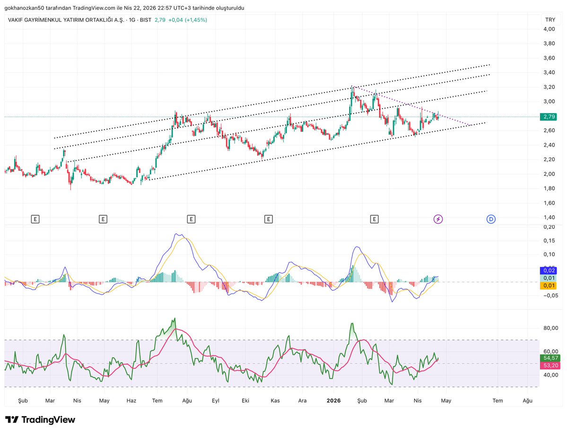Viewport: 567px width, 433px height.
Task: Click the BIST exchange label
Action: (145, 20)
